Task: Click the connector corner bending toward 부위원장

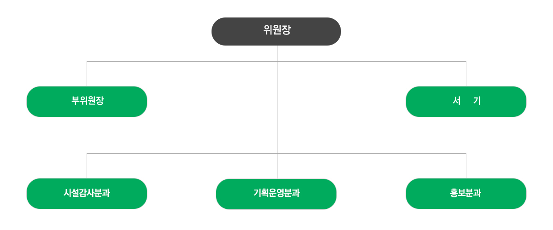Action: (x=87, y=61)
